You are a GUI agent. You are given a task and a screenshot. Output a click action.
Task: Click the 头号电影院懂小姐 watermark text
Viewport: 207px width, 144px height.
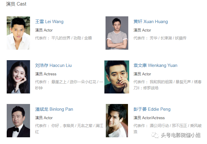pyautogui.click(x=180, y=135)
